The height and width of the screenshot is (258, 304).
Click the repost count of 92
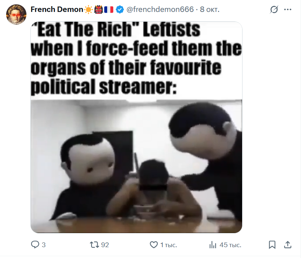click(x=105, y=245)
